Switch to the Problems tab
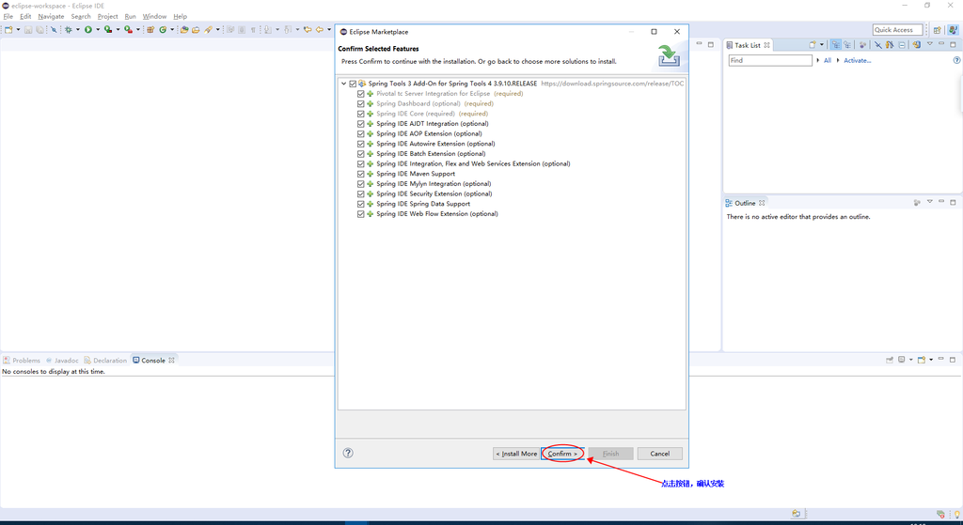This screenshot has width=963, height=525. pos(25,361)
